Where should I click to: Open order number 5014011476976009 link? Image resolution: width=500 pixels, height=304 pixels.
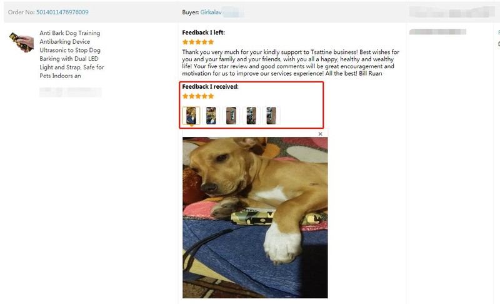[62, 12]
